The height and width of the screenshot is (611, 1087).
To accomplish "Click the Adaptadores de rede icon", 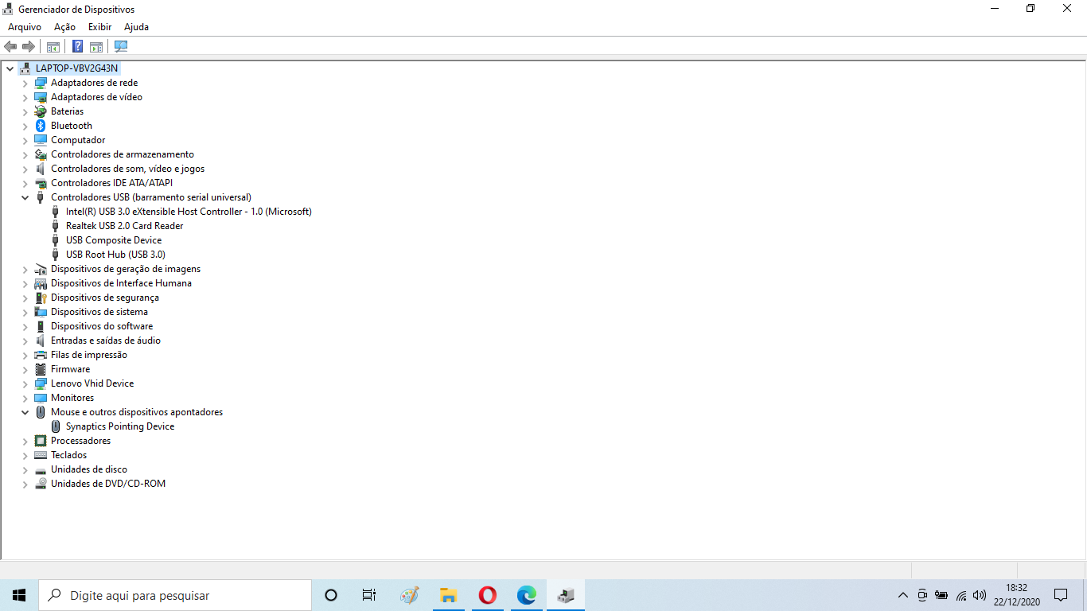I will point(41,83).
